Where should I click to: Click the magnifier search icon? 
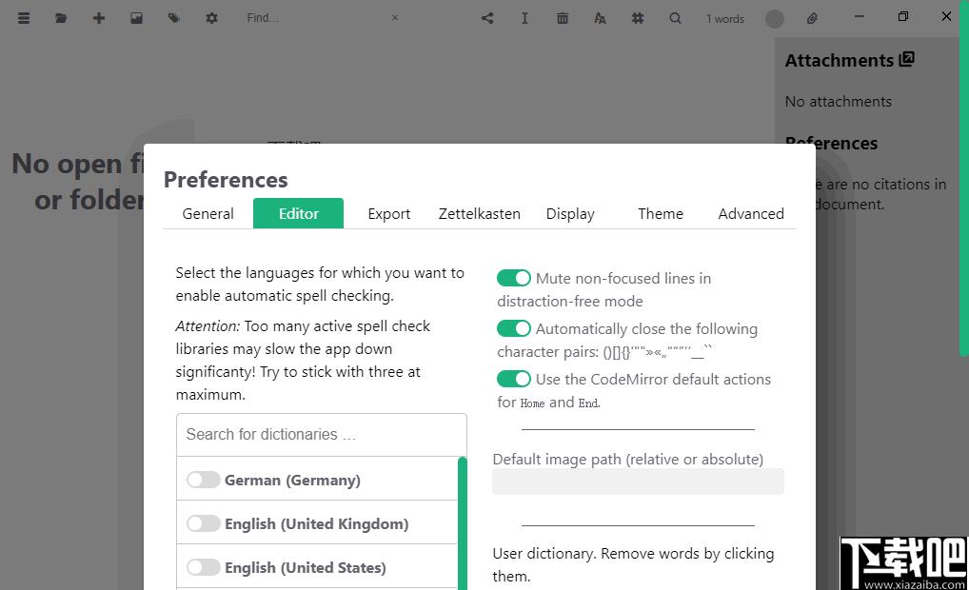(675, 18)
